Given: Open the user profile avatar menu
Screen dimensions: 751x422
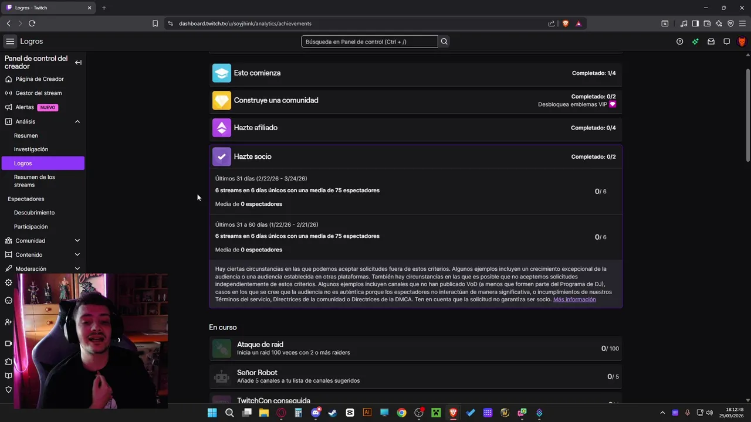Looking at the screenshot, I should click(x=742, y=42).
